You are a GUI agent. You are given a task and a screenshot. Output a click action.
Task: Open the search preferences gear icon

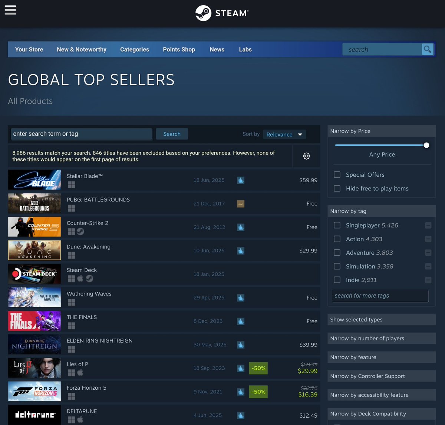[x=306, y=156]
